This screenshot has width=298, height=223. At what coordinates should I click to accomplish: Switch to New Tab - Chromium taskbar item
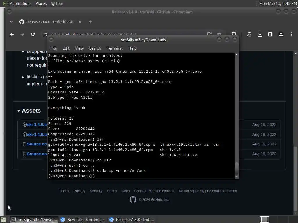click(83, 220)
